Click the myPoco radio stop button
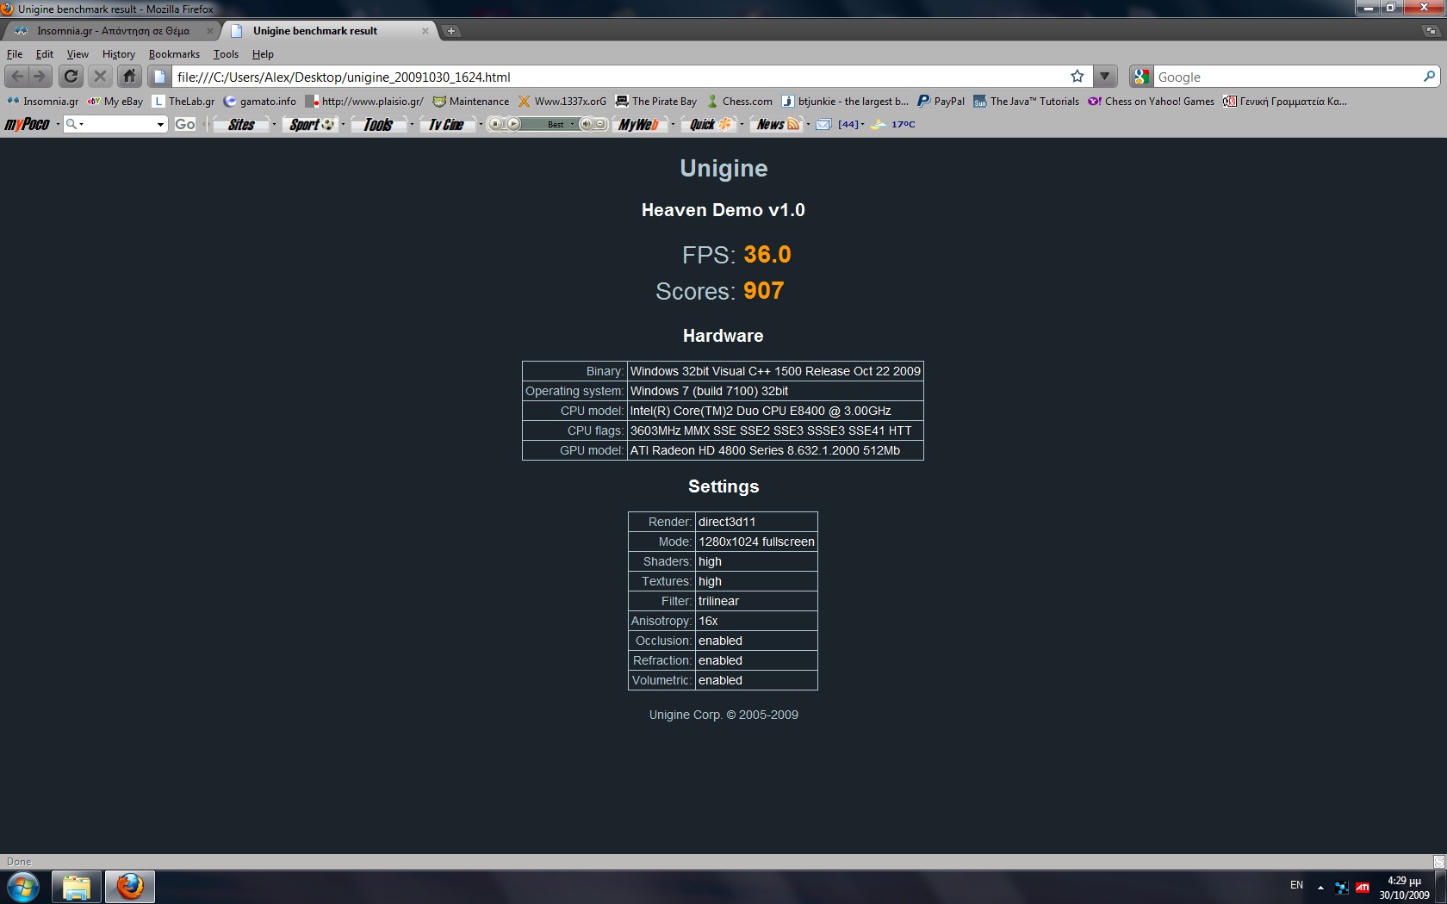1447x904 pixels. 496,124
